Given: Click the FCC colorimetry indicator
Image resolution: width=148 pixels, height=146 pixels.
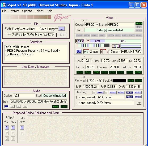Looking at the screenshot, I should [118, 35].
